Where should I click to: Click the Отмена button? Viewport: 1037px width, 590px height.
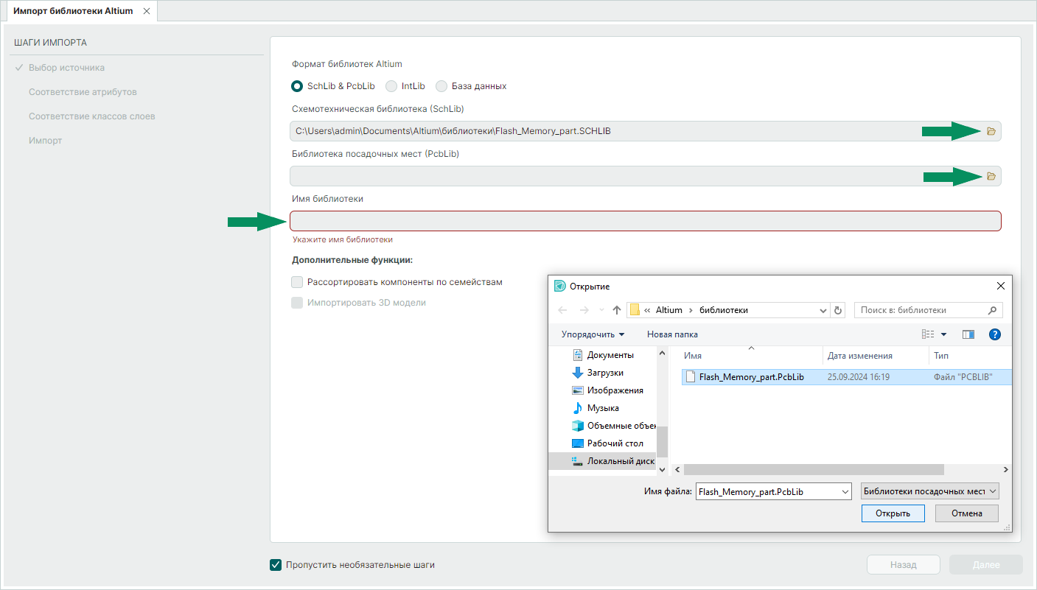[966, 513]
